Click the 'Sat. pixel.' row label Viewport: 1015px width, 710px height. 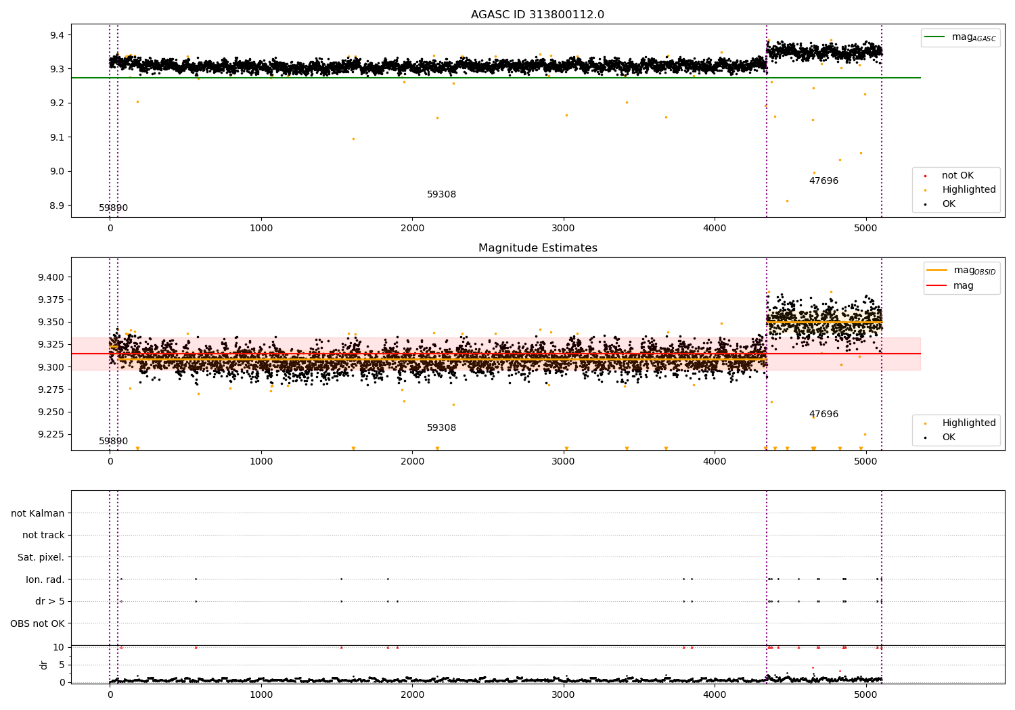click(41, 558)
